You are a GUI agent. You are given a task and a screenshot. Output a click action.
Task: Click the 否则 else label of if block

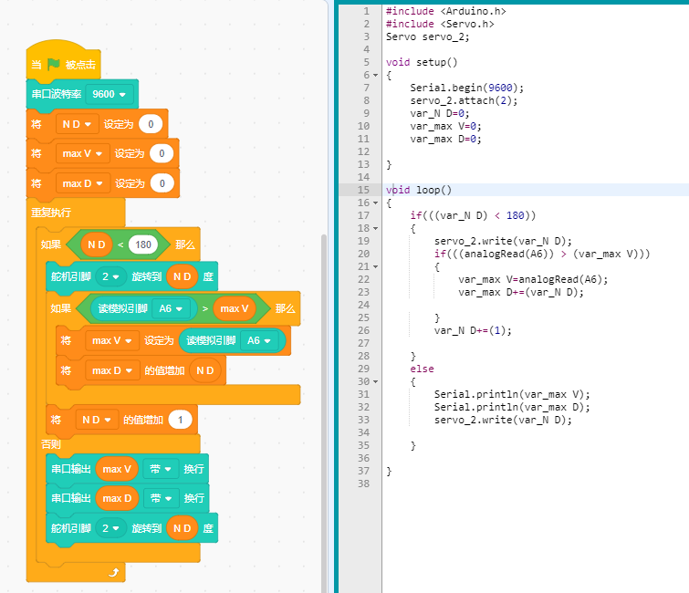[51, 444]
